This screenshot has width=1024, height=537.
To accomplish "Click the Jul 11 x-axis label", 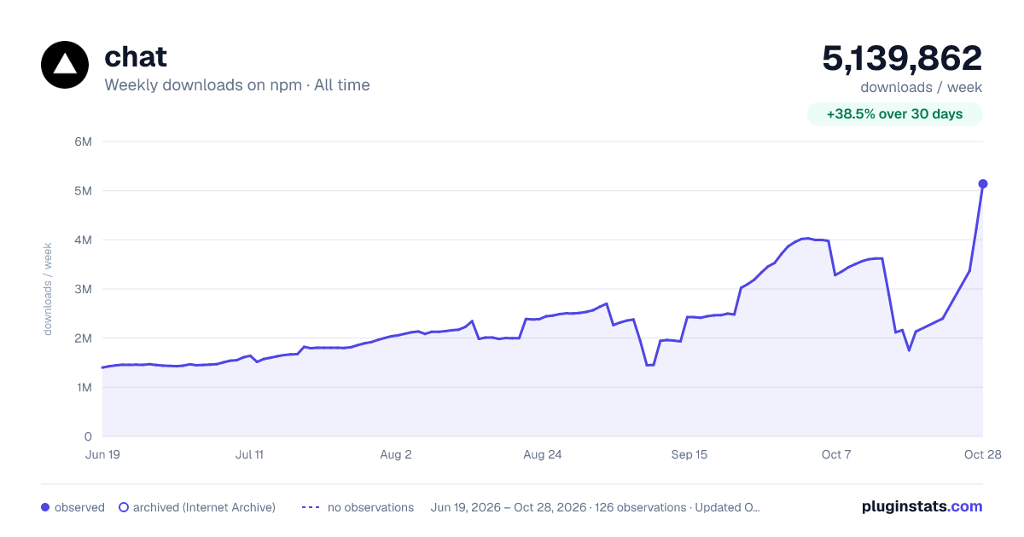I will (249, 454).
